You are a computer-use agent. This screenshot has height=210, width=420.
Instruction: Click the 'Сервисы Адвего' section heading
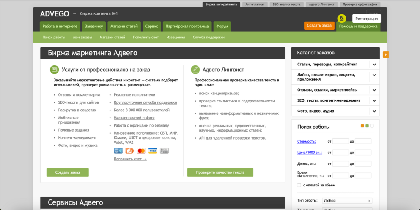[x=75, y=202]
